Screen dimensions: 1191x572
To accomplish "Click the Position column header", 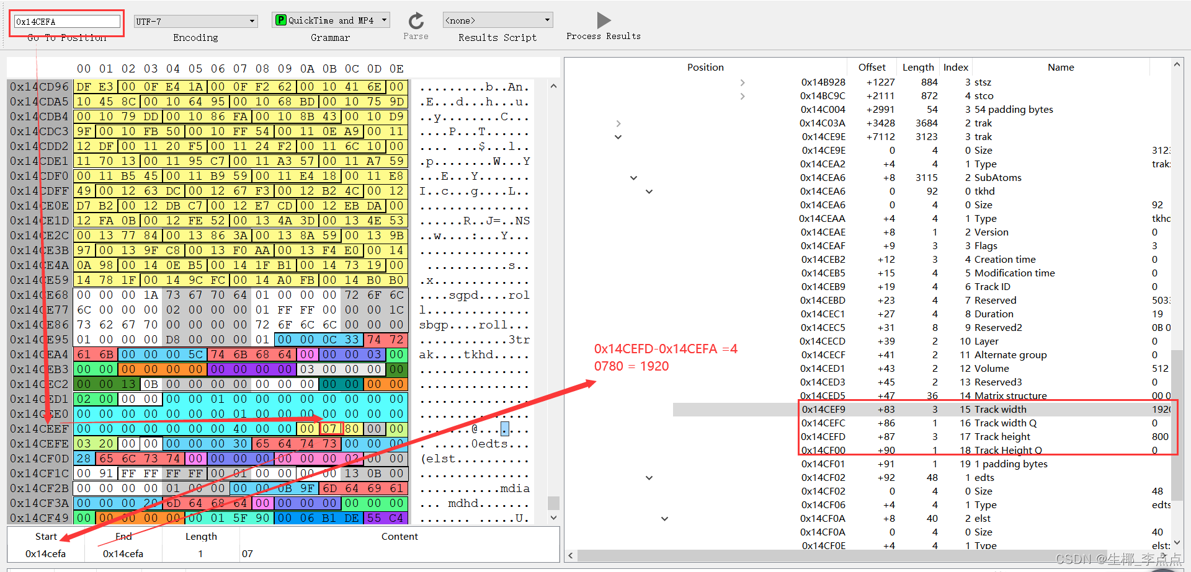I will (x=705, y=67).
